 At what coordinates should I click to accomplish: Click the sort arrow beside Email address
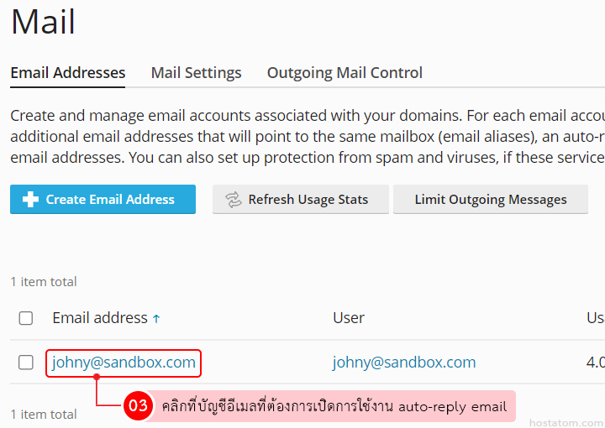[x=156, y=319]
